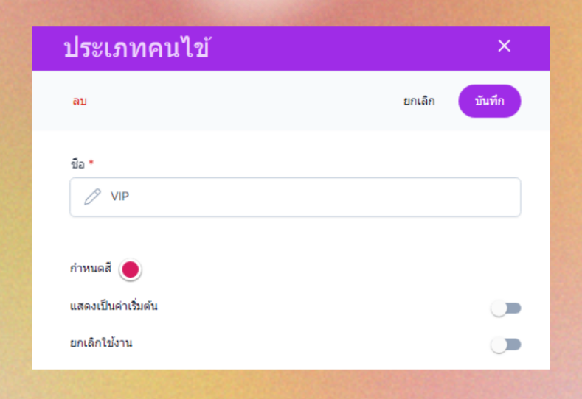The width and height of the screenshot is (582, 399).
Task: Save using the purple บันทึก button
Action: (489, 101)
